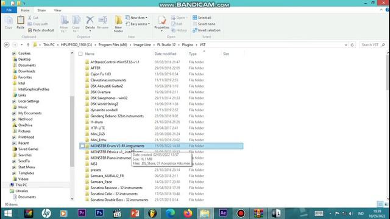The width and height of the screenshot is (390, 219).
Task: Open After Effects from the taskbar
Action: pos(223,213)
